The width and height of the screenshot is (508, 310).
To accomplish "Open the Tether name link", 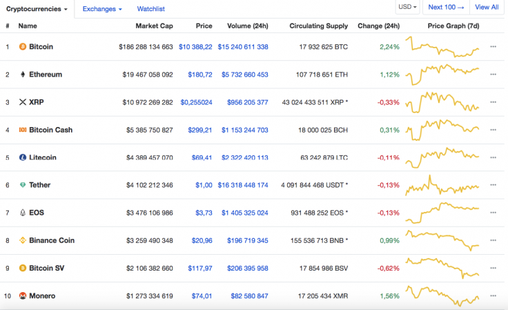I will (x=40, y=185).
